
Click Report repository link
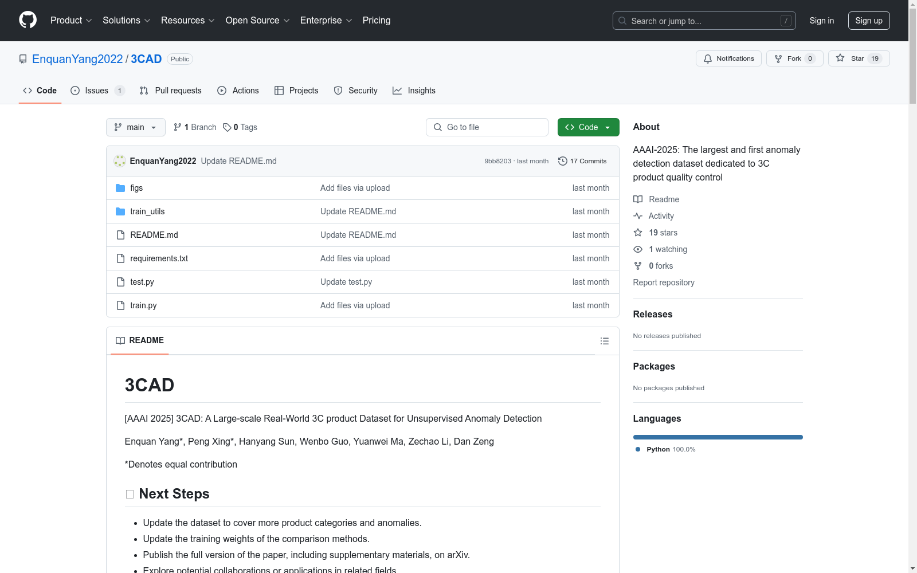tap(664, 282)
